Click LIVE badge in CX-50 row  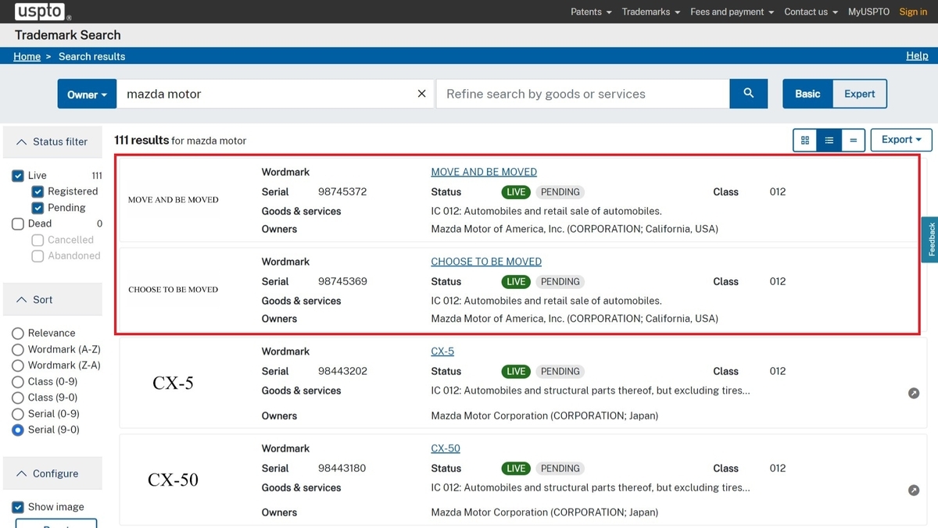(516, 469)
